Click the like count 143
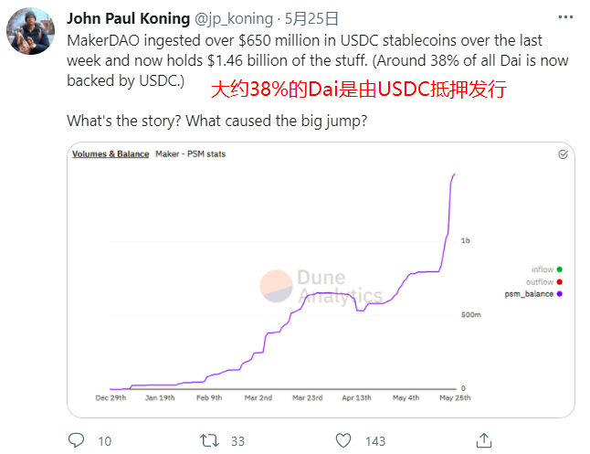The height and width of the screenshot is (454, 590). [375, 441]
